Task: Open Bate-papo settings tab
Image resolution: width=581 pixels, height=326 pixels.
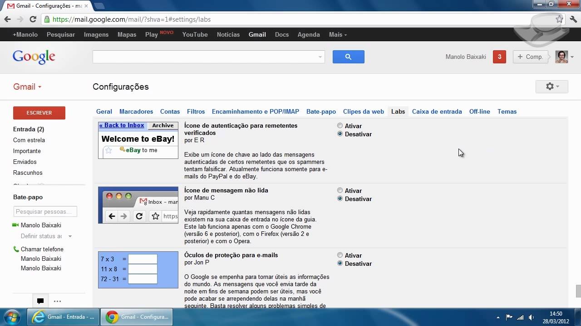Action: (321, 111)
